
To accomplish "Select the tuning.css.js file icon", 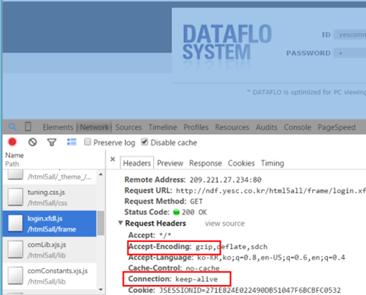I will 16,197.
